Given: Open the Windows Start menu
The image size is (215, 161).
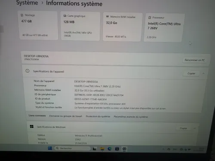Looking at the screenshot, I should [x=50, y=148].
